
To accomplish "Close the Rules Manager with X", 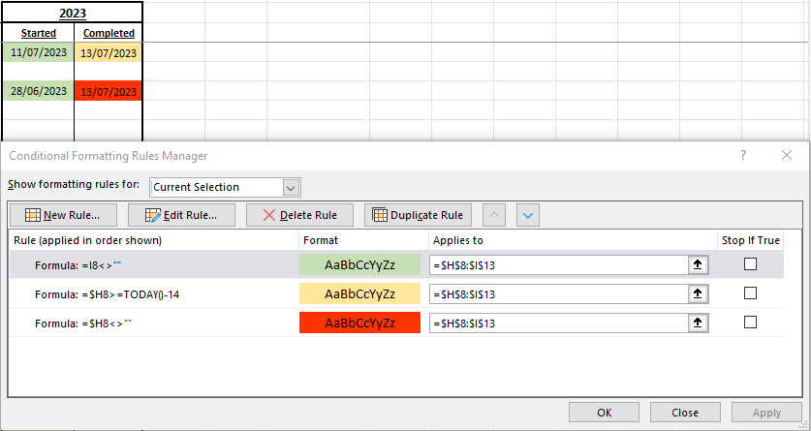I will point(787,155).
